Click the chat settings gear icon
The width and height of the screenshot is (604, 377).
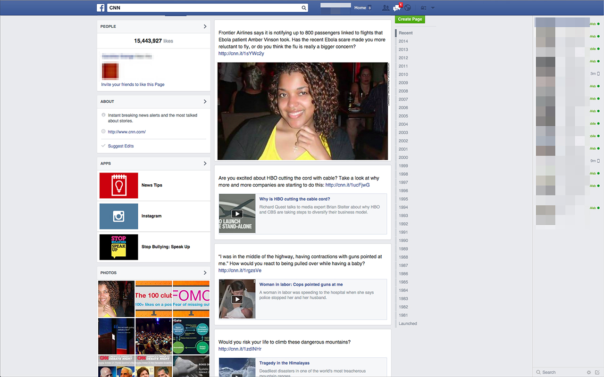(588, 372)
